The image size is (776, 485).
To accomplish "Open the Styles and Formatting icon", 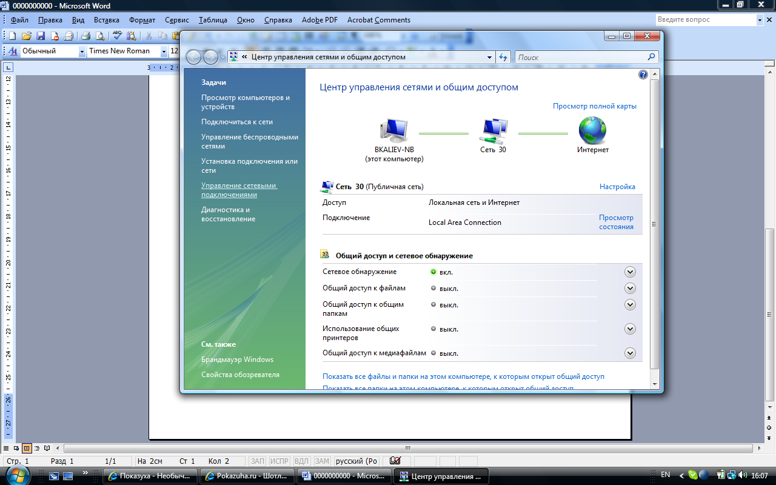I will pyautogui.click(x=13, y=52).
